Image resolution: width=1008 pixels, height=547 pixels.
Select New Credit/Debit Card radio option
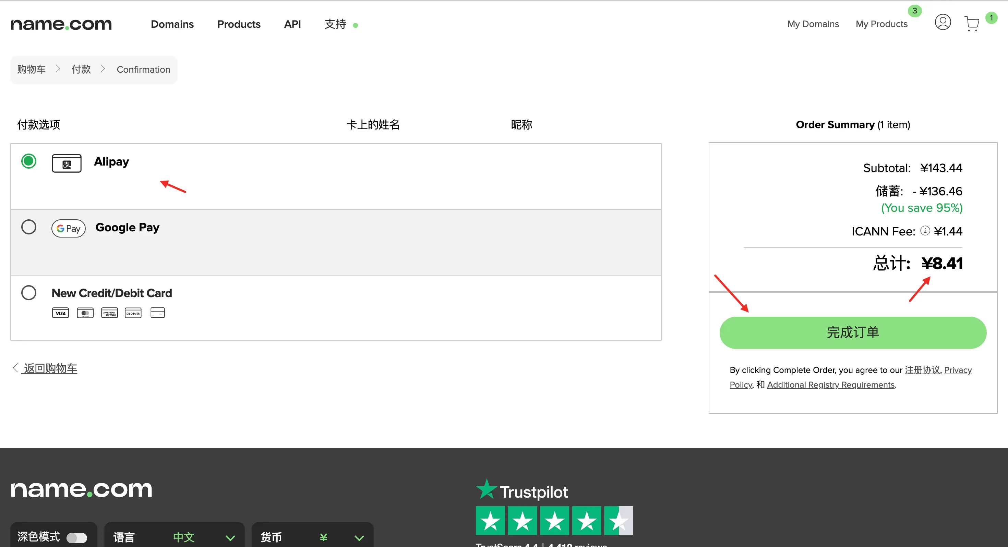tap(29, 293)
